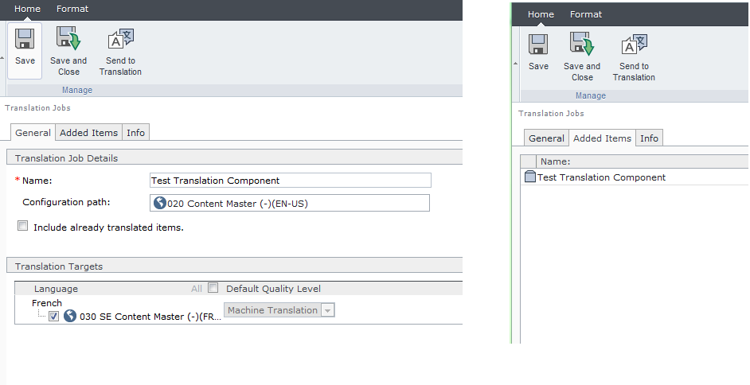Click the Name column header in Added Items
The height and width of the screenshot is (385, 750).
(x=555, y=161)
